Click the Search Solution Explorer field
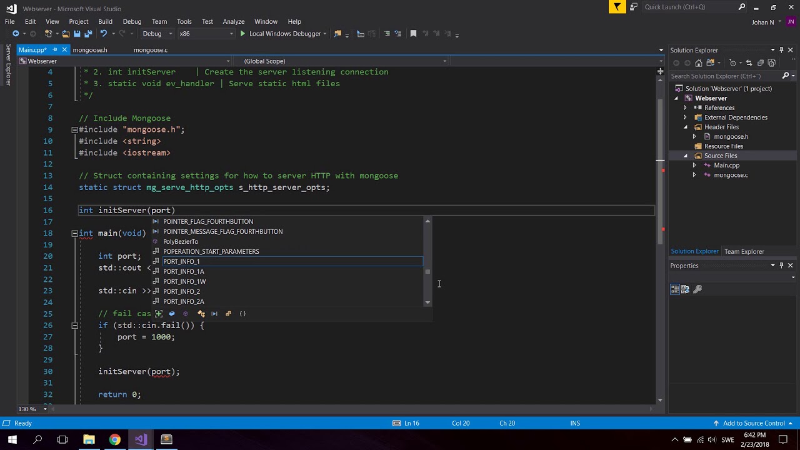The height and width of the screenshot is (450, 800). [725, 76]
